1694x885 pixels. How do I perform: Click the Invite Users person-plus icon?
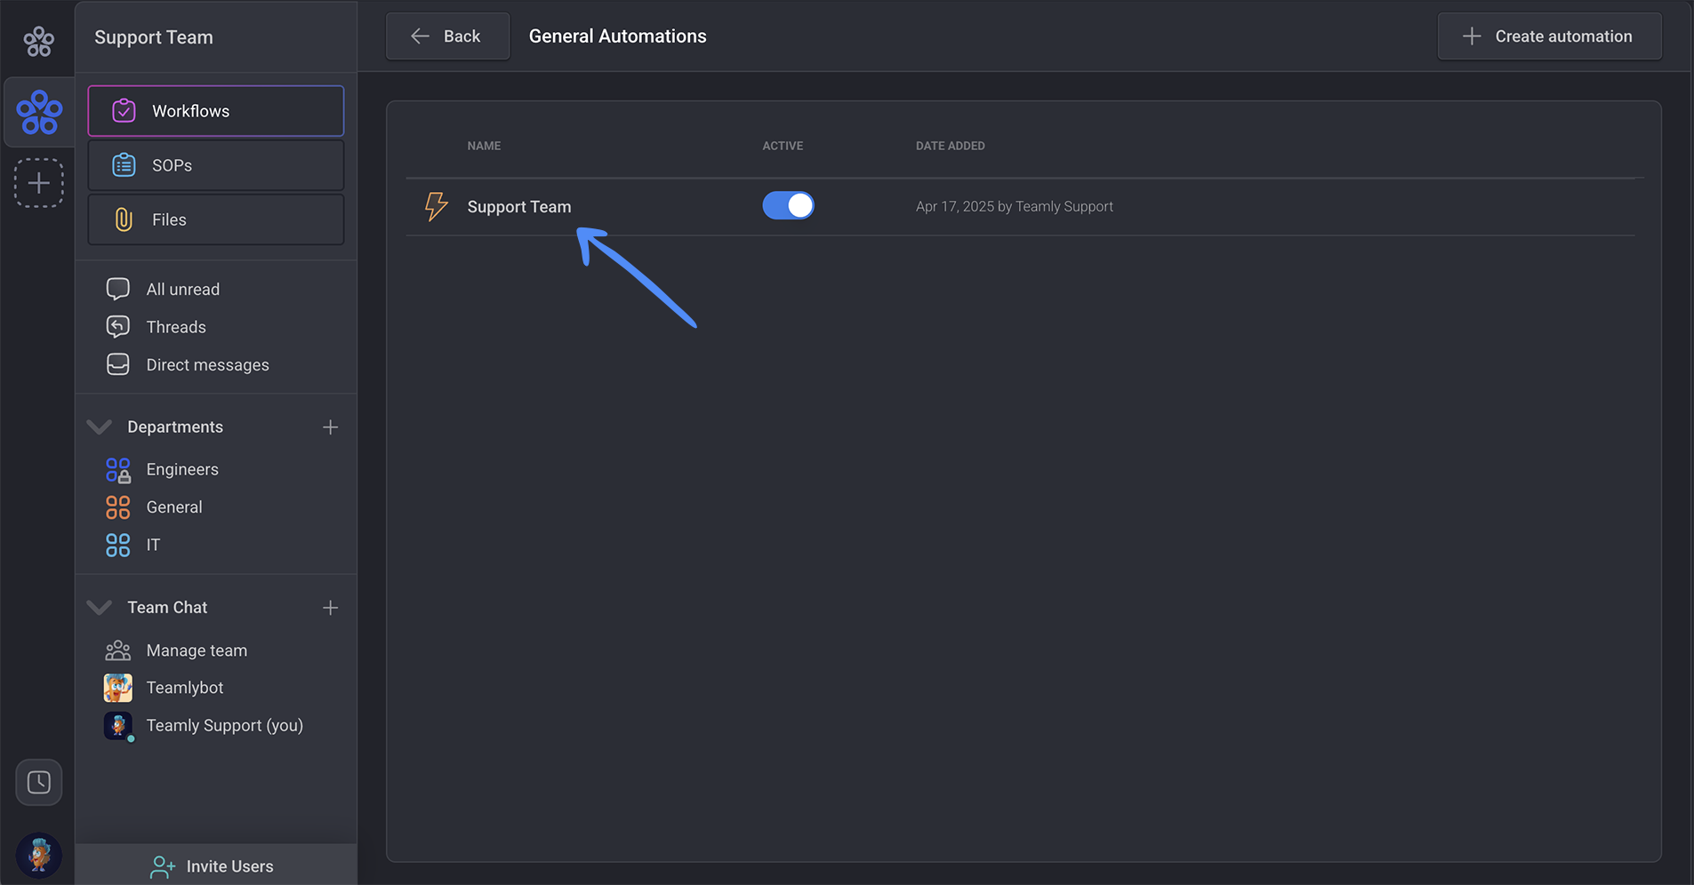(x=163, y=866)
